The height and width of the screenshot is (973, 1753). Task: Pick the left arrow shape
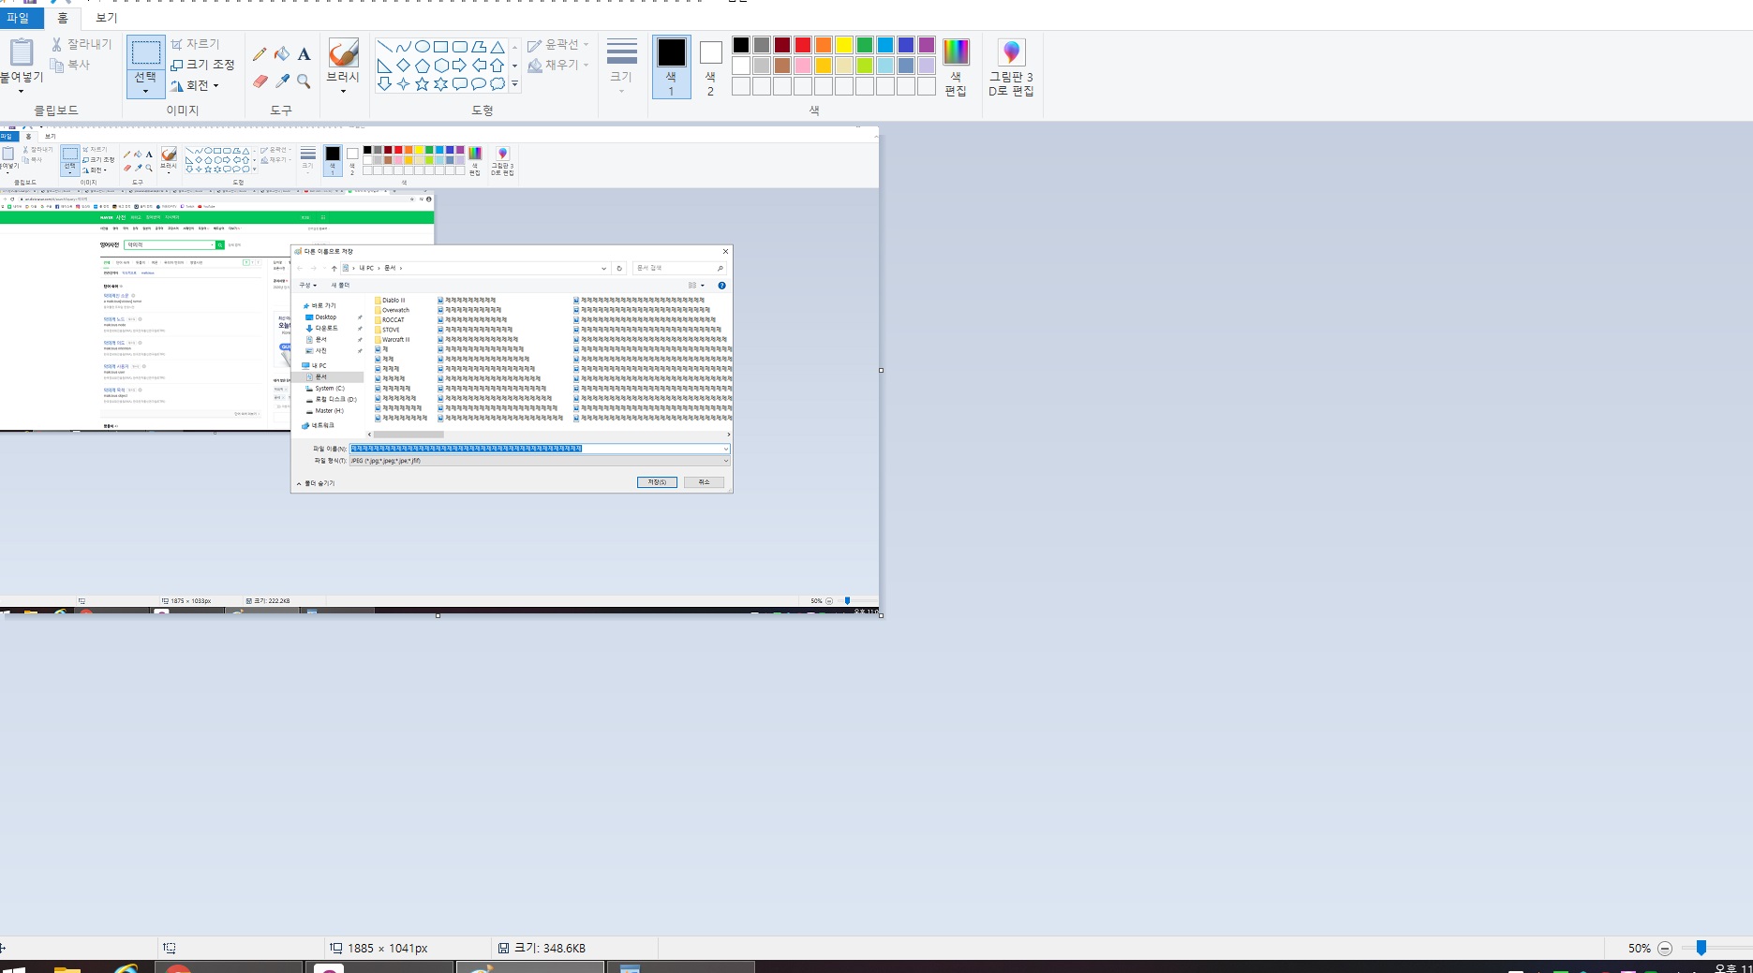click(x=478, y=65)
